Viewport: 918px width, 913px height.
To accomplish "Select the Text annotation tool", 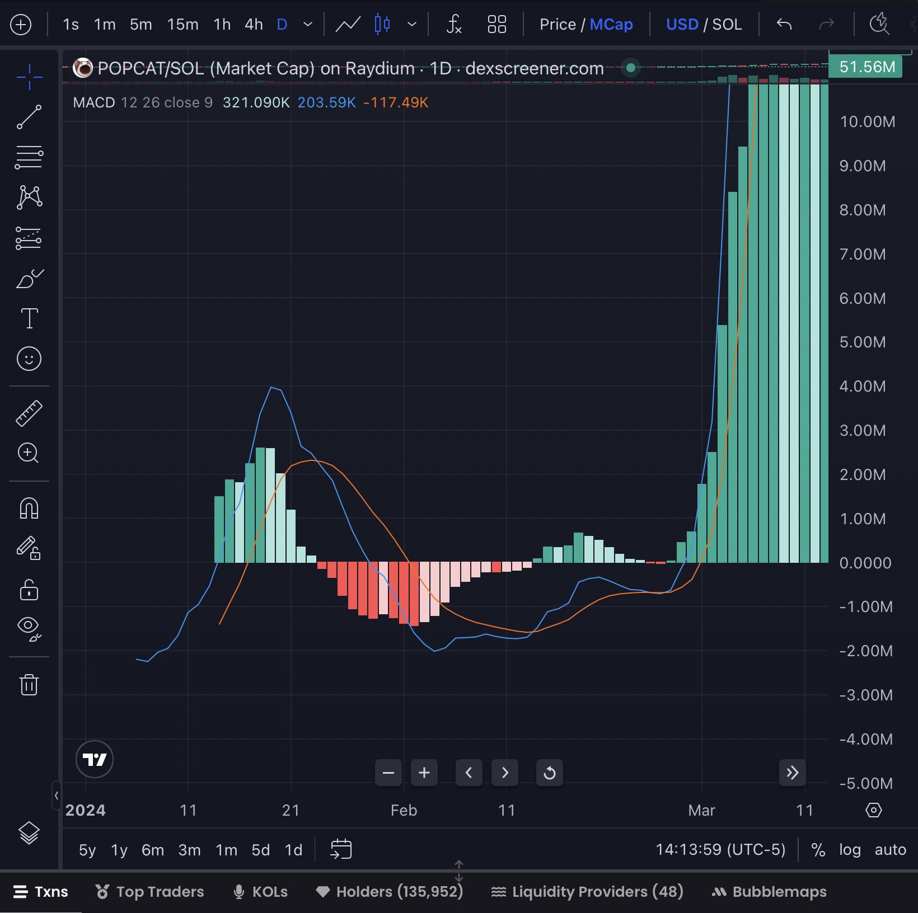I will [x=29, y=318].
